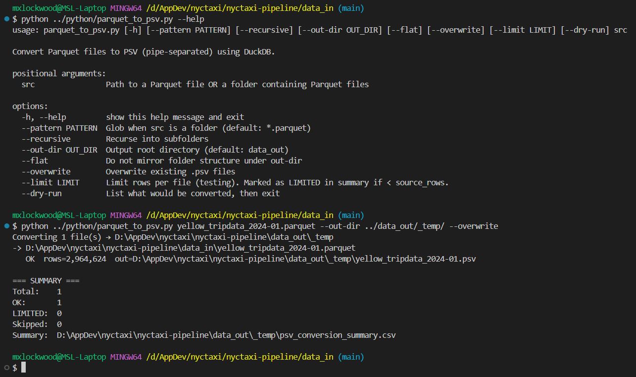
Task: Click "--overwrite" in the options list
Action: point(46,171)
